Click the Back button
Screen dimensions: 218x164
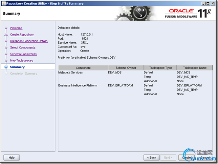point(152,158)
